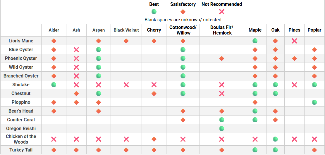Click Conifer Coral Maple green circle
The image size is (325, 155).
tap(255, 120)
